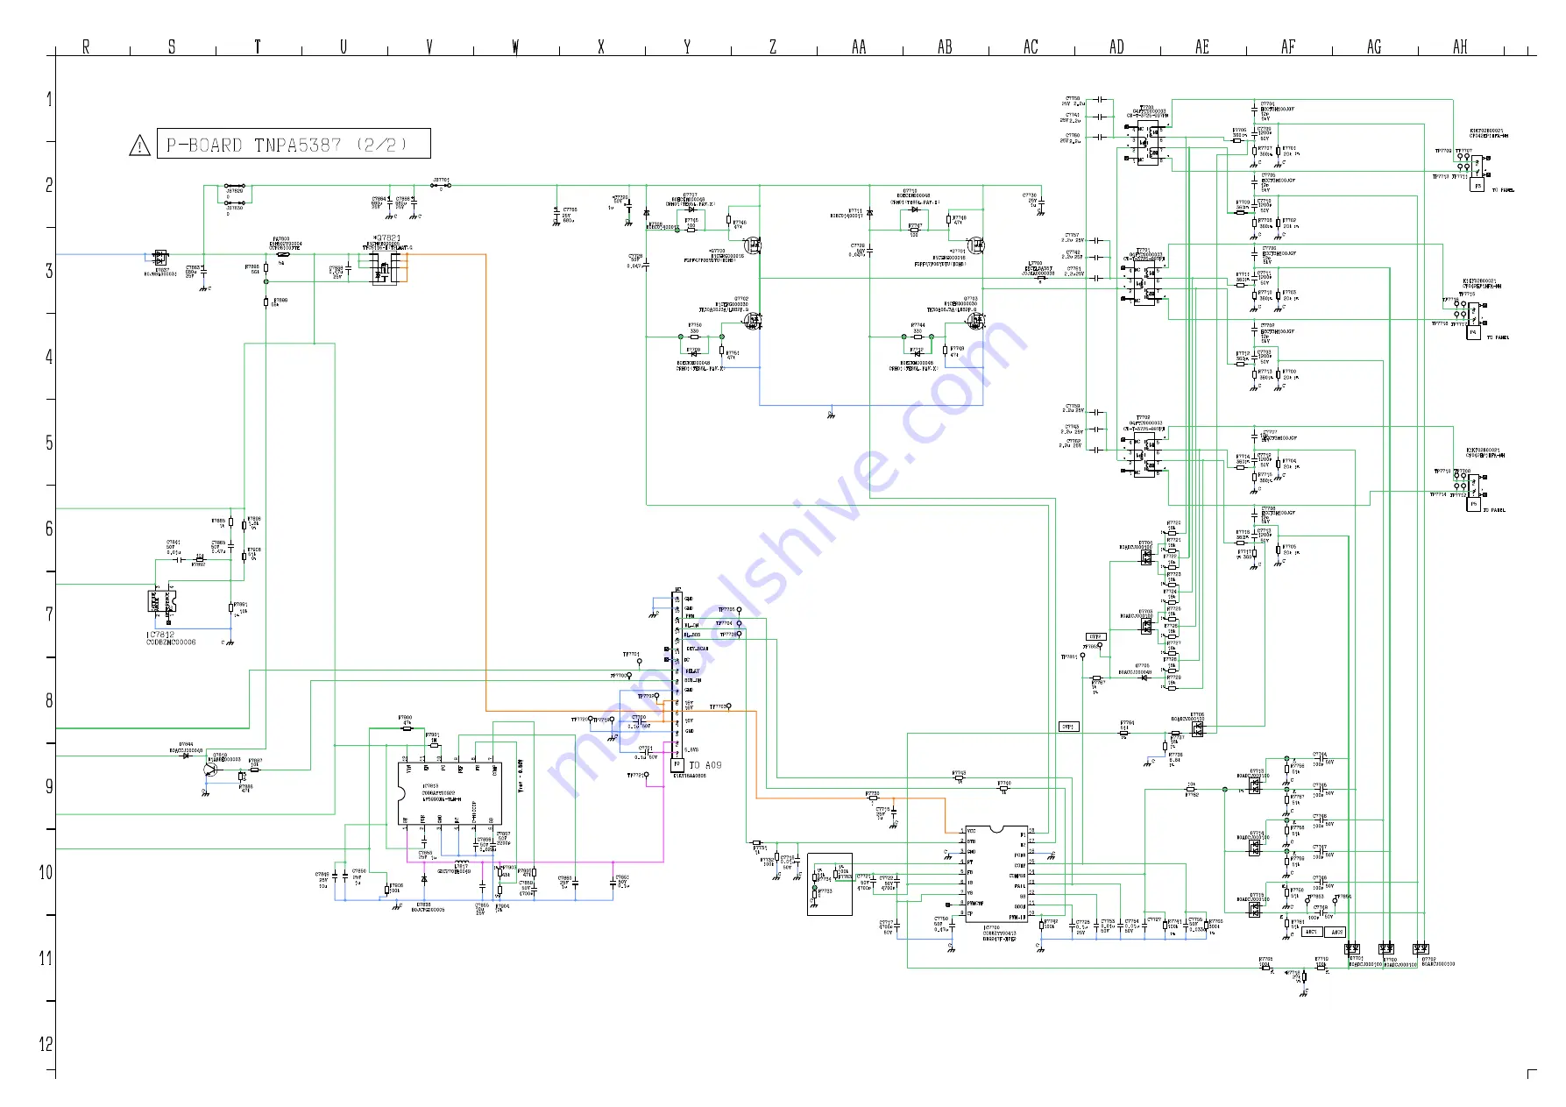Click the Vref = 0.80V label
The height and width of the screenshot is (1107, 1566).
521,777
